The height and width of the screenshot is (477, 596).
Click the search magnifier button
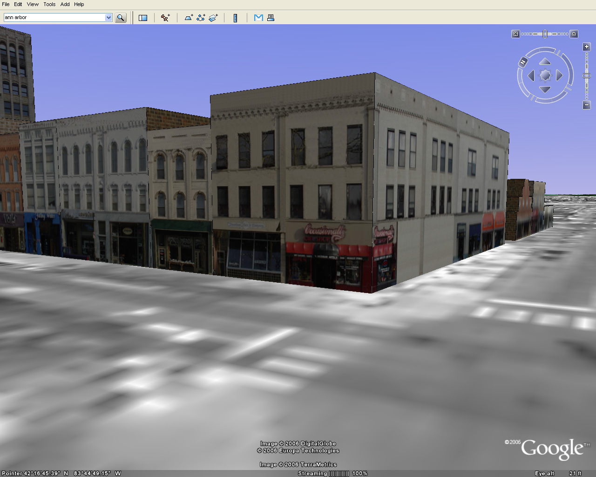(121, 18)
